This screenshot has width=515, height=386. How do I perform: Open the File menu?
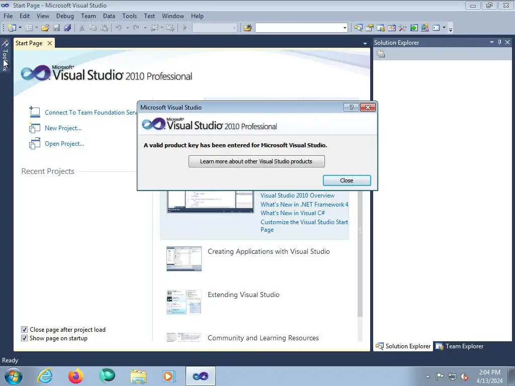point(8,16)
